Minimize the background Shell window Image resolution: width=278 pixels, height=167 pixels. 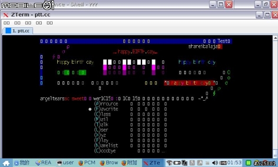pos(213,5)
